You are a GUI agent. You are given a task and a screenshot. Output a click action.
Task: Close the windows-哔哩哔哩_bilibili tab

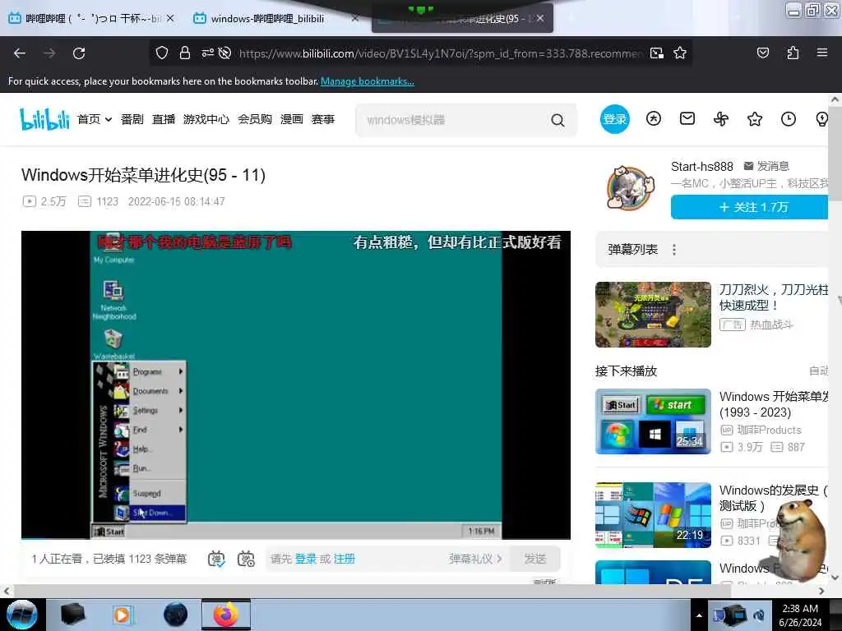[x=355, y=18]
